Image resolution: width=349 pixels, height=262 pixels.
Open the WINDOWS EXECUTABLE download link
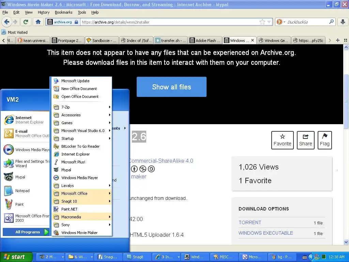click(x=265, y=233)
